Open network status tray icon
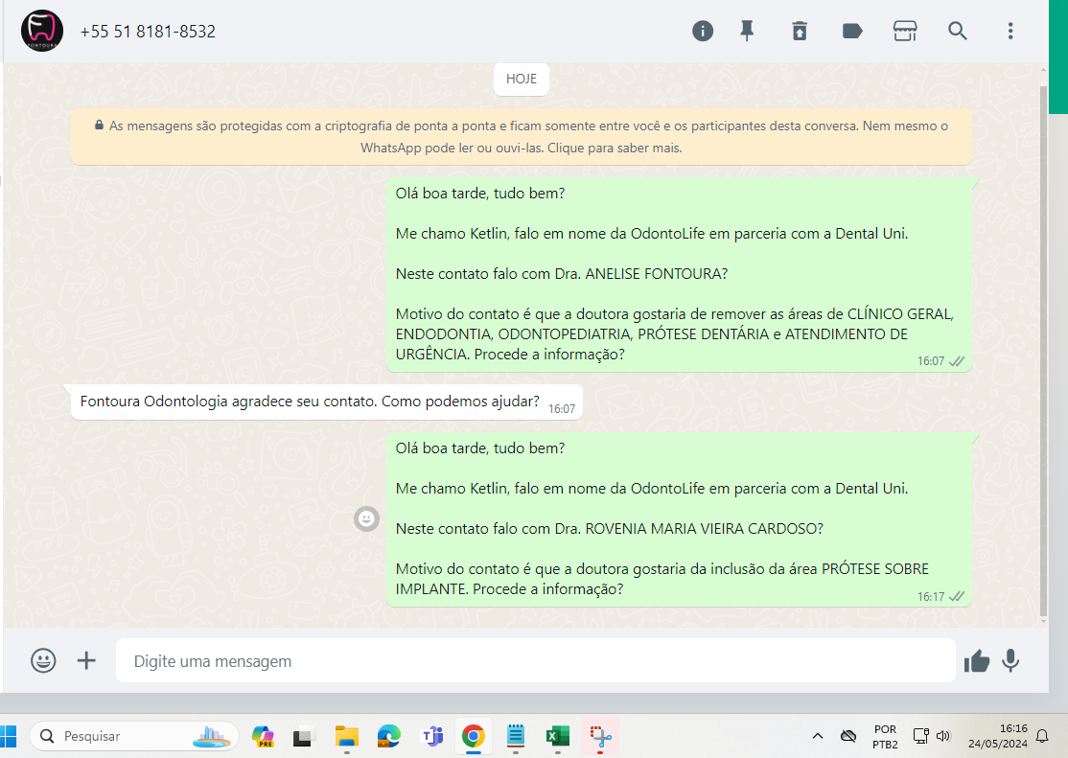 point(921,736)
